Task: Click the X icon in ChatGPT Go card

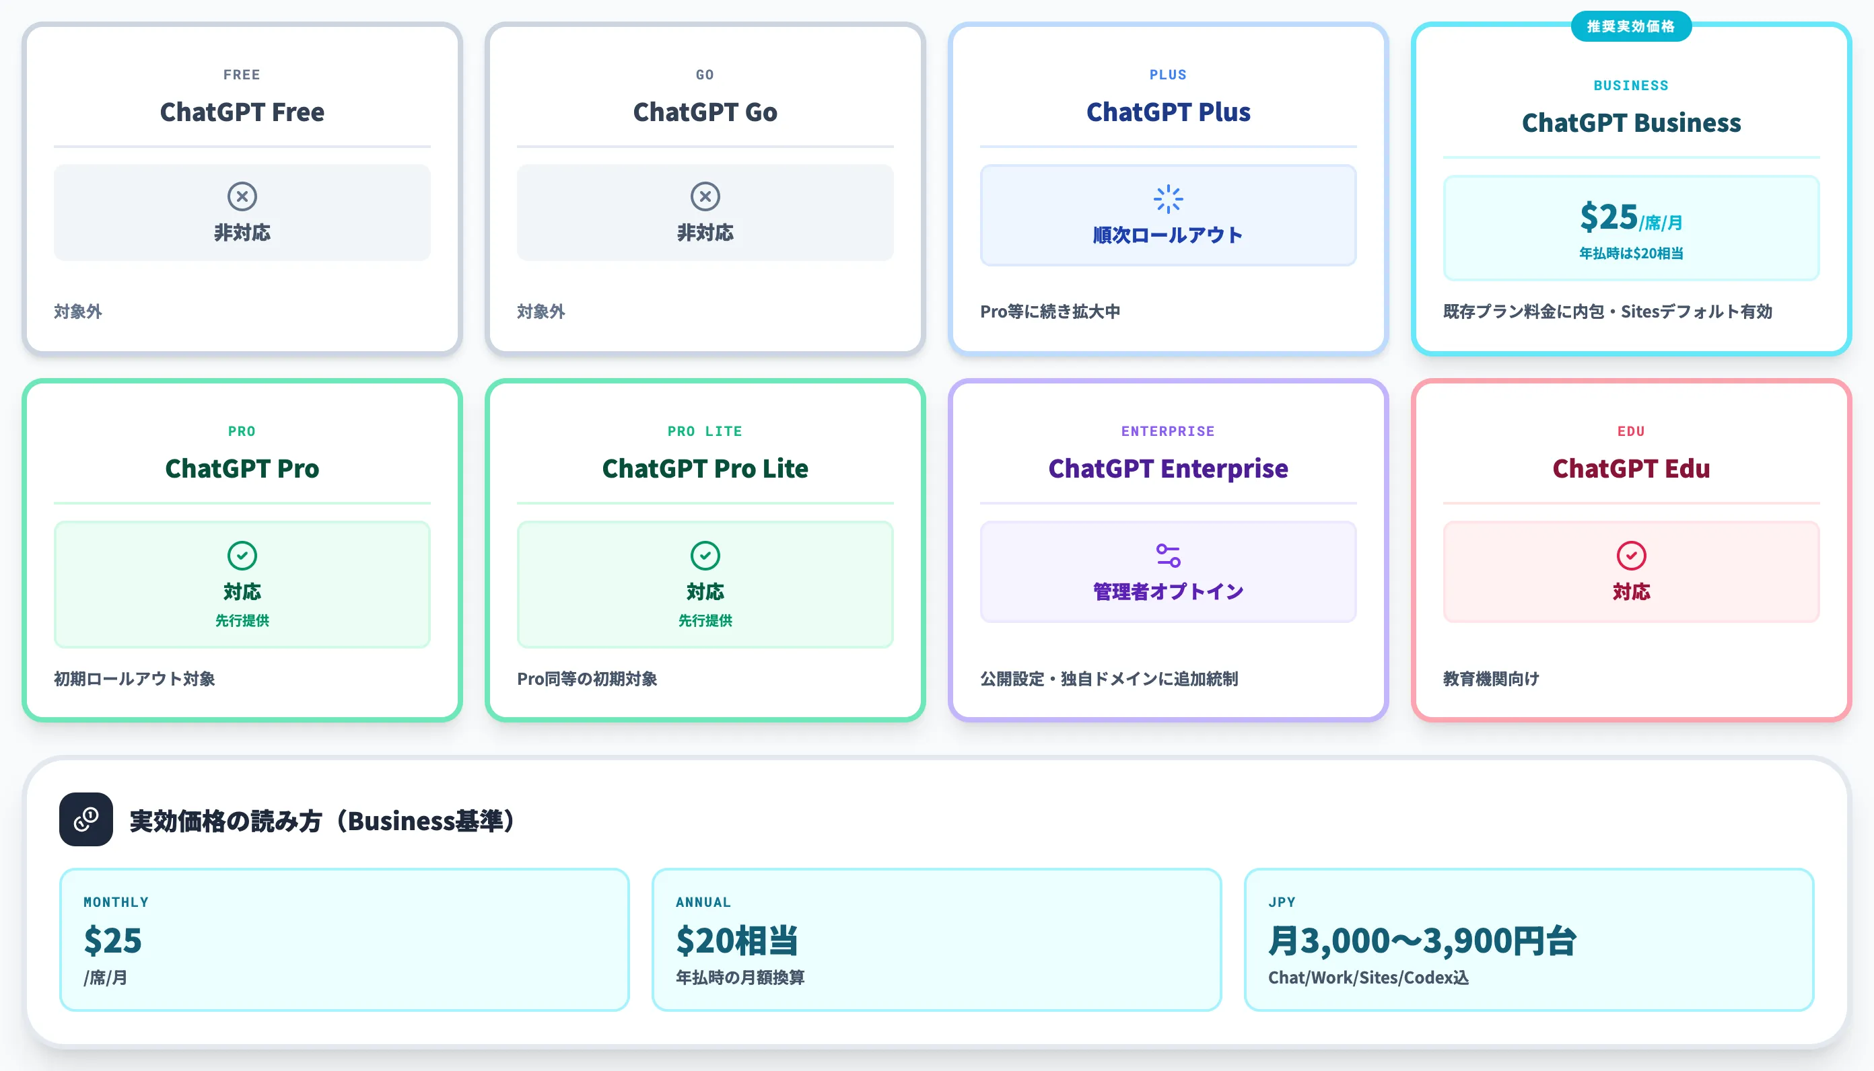Action: [705, 196]
